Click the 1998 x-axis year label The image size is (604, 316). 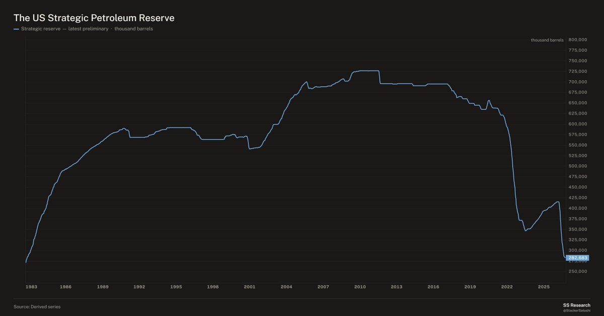[x=213, y=287]
